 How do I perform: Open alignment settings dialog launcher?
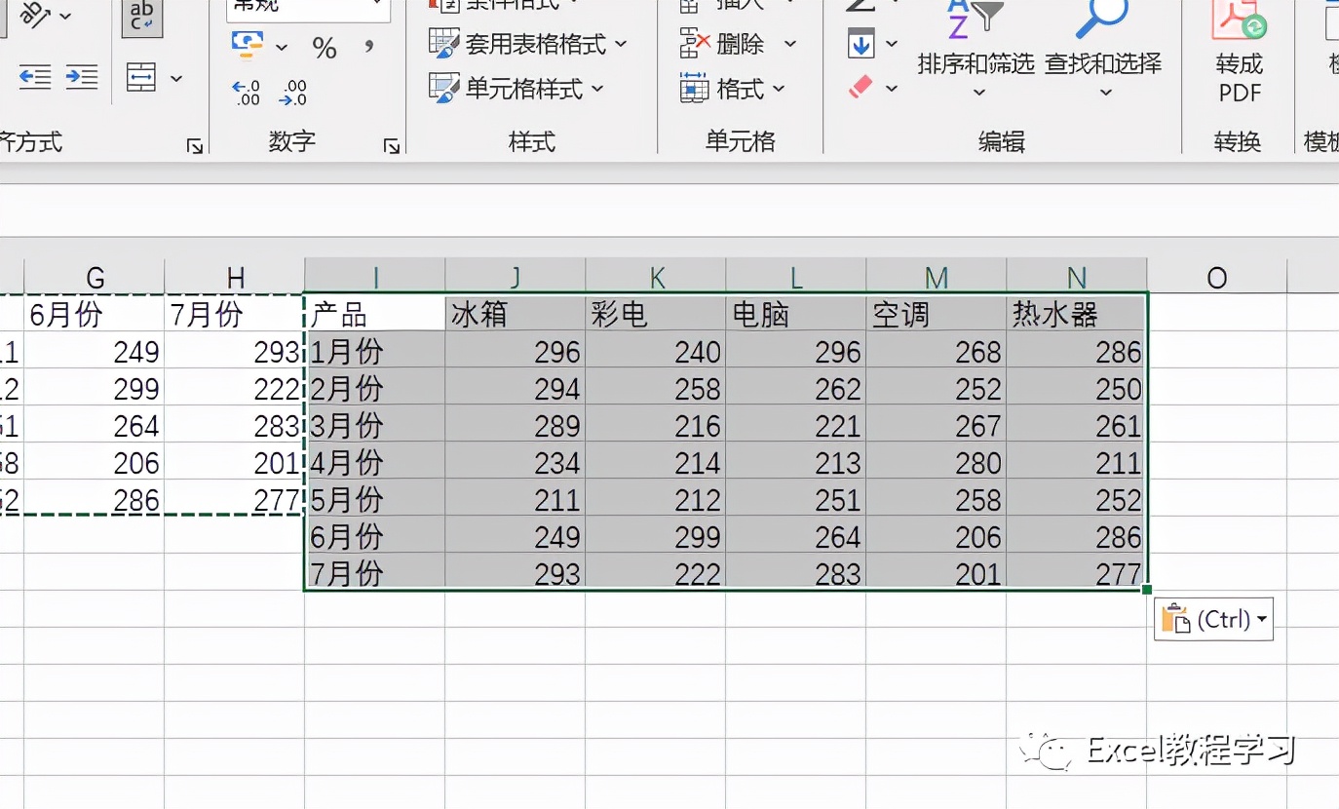195,146
